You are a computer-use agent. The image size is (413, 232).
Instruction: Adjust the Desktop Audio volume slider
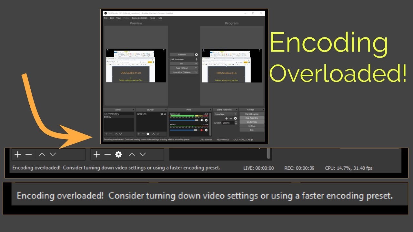tap(196, 120)
